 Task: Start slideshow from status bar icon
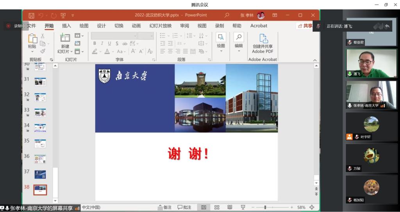[x=243, y=207]
